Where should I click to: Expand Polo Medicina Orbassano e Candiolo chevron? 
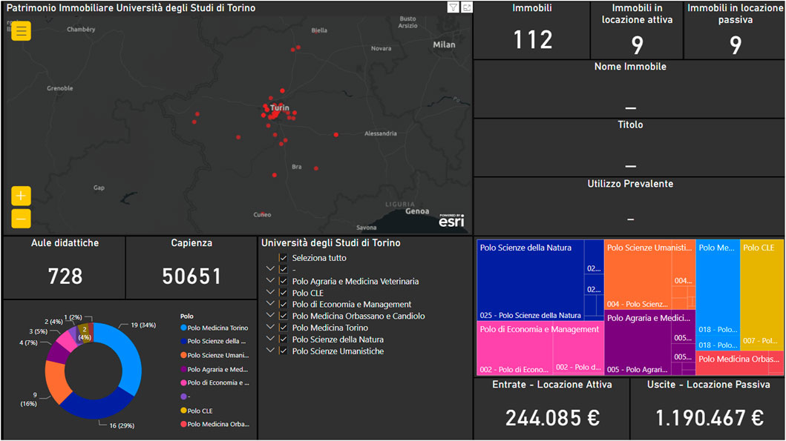270,315
